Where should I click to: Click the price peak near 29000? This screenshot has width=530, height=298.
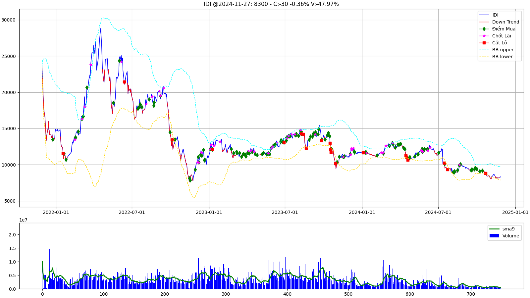click(x=101, y=28)
